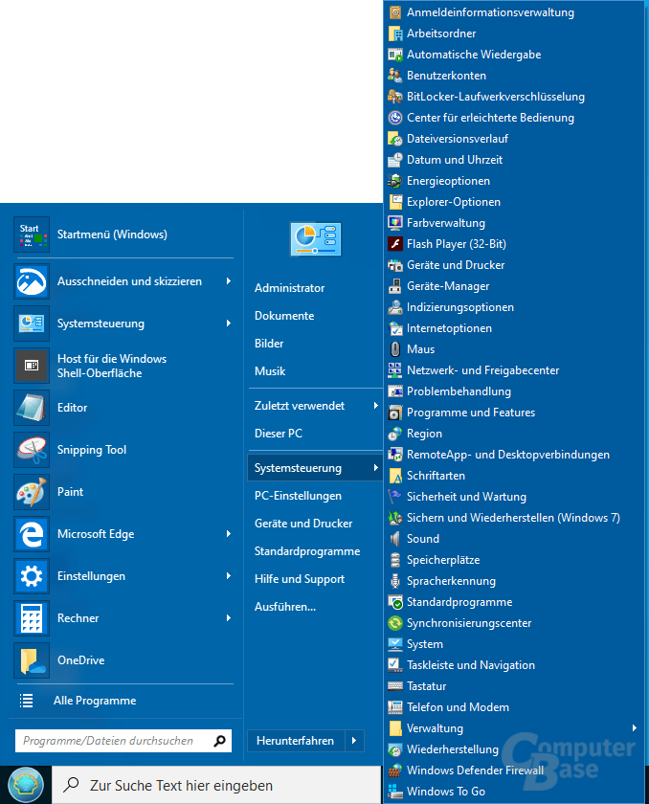Click the Paint palette icon
The width and height of the screenshot is (649, 804).
(x=32, y=492)
